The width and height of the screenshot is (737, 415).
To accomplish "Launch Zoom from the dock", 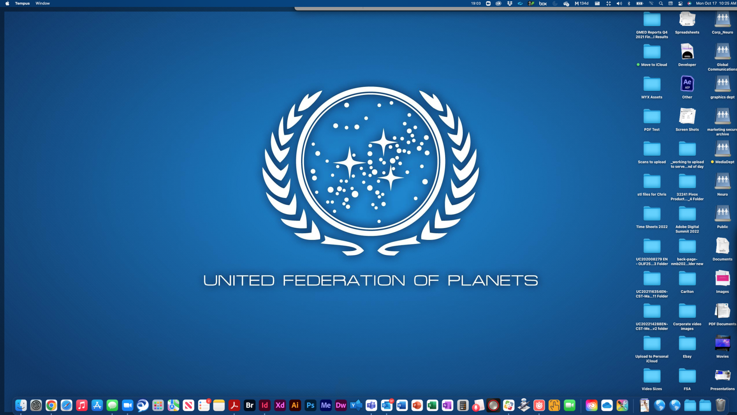I will [x=128, y=405].
